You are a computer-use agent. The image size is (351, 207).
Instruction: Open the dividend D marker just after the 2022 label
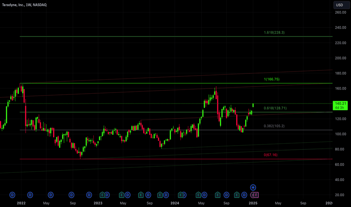click(30, 195)
